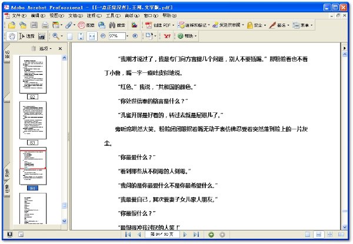Click the gray next view button
This screenshot has height=244, width=353.
tap(222, 235)
